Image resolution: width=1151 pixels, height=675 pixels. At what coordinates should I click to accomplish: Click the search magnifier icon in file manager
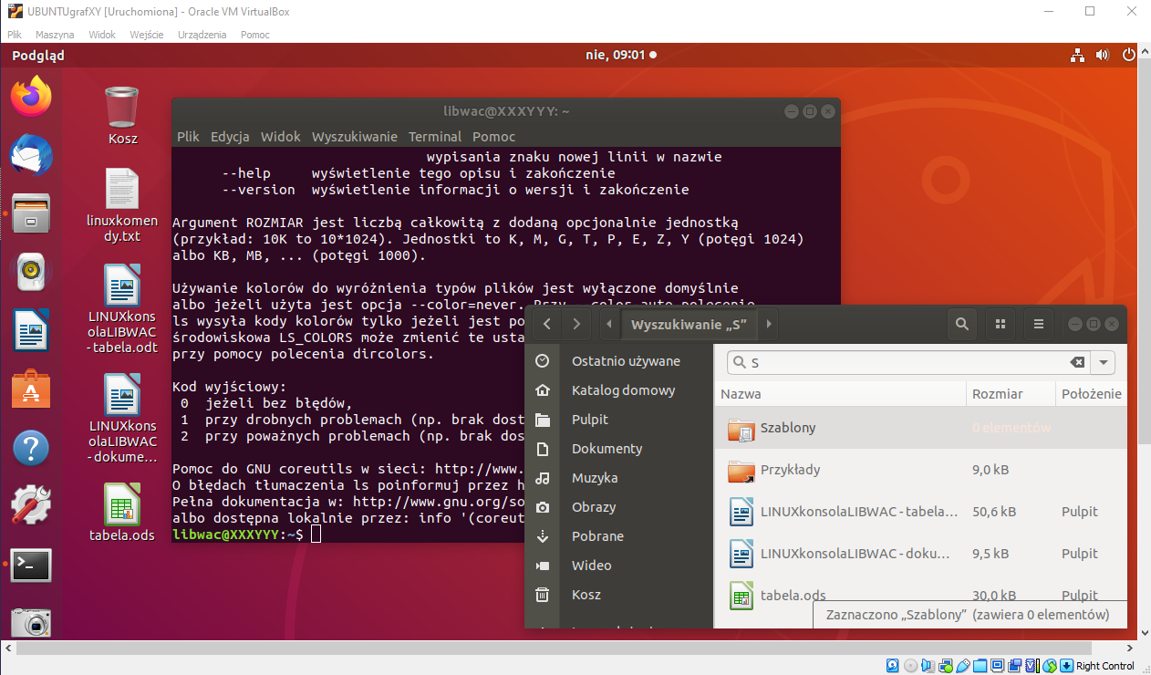pyautogui.click(x=961, y=324)
